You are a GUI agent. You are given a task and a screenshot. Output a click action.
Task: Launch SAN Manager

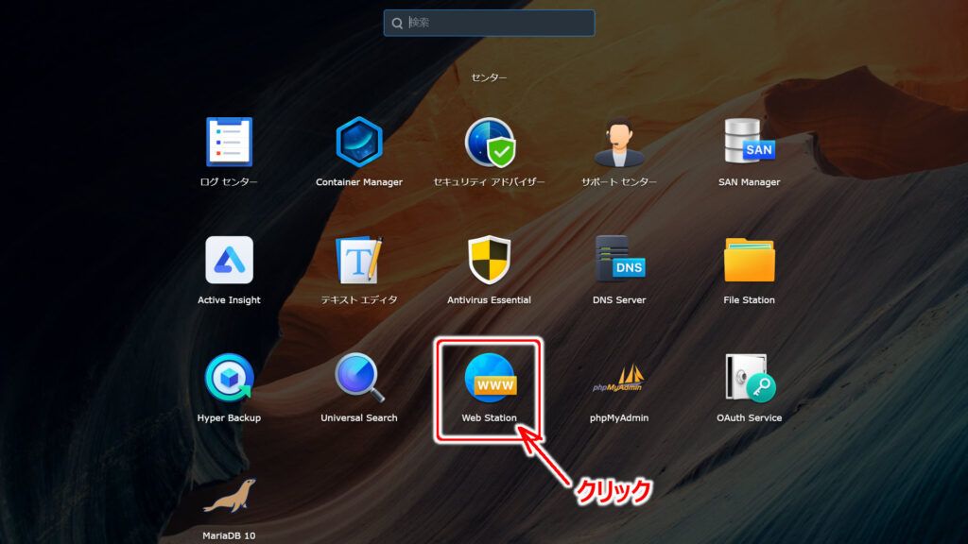click(747, 143)
